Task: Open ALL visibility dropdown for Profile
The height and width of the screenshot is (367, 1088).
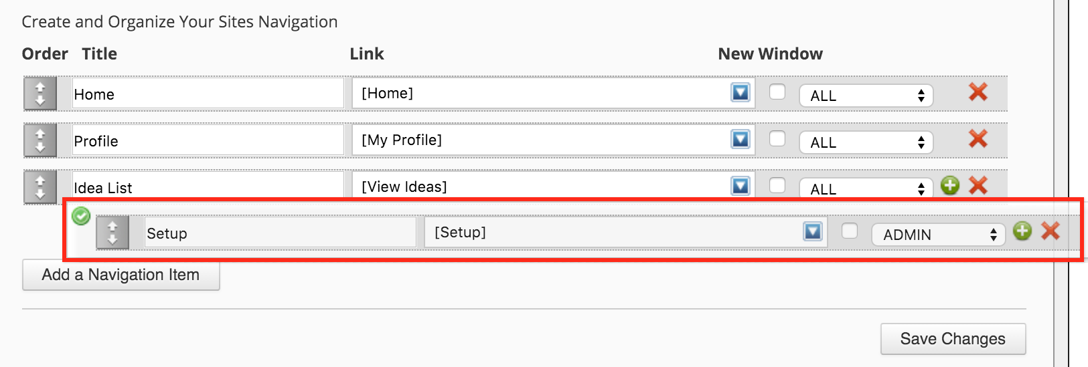Action: pyautogui.click(x=866, y=142)
